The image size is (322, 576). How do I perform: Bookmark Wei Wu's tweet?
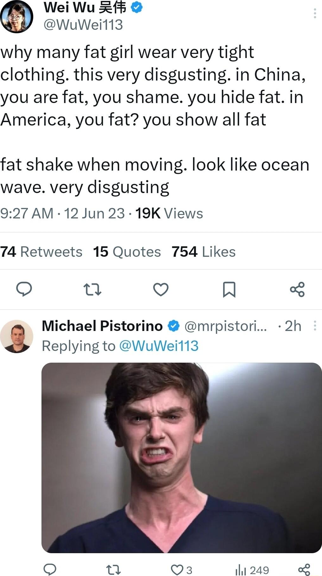(x=230, y=290)
